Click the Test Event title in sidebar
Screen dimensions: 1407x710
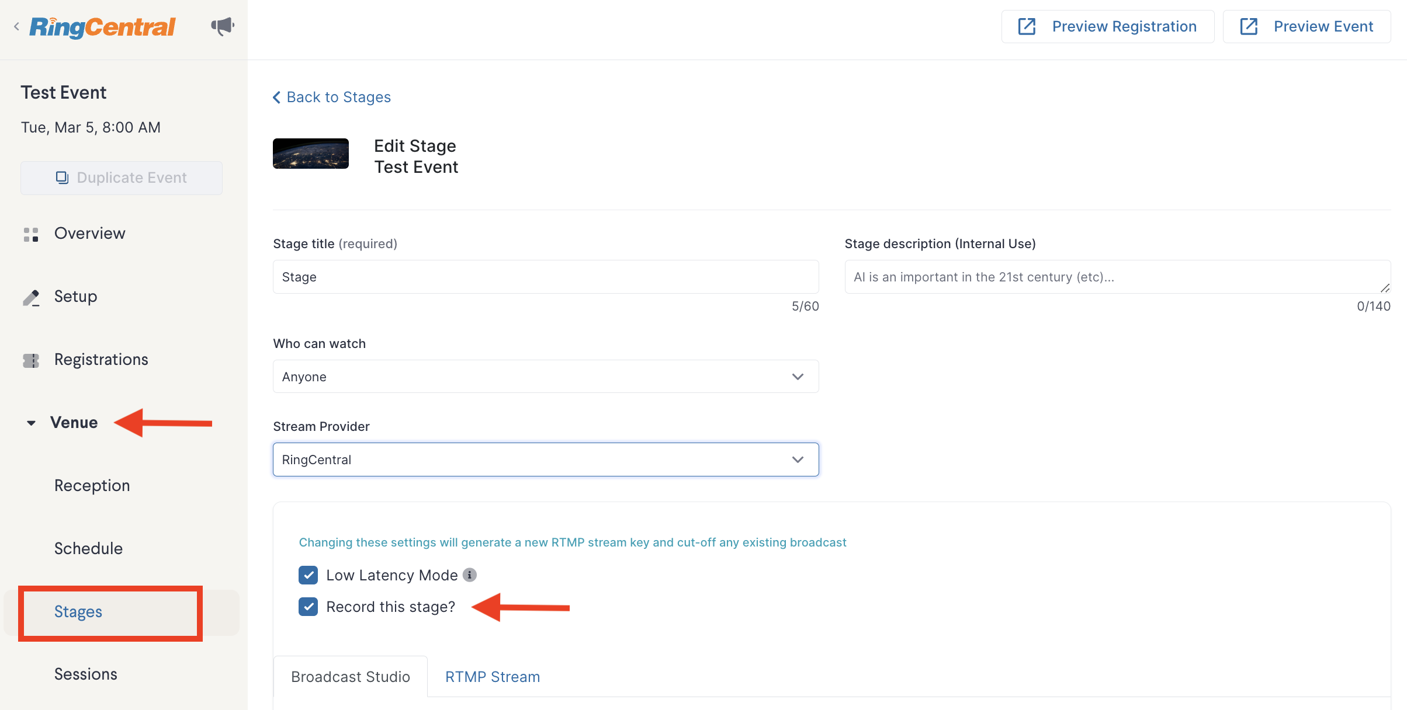(64, 92)
